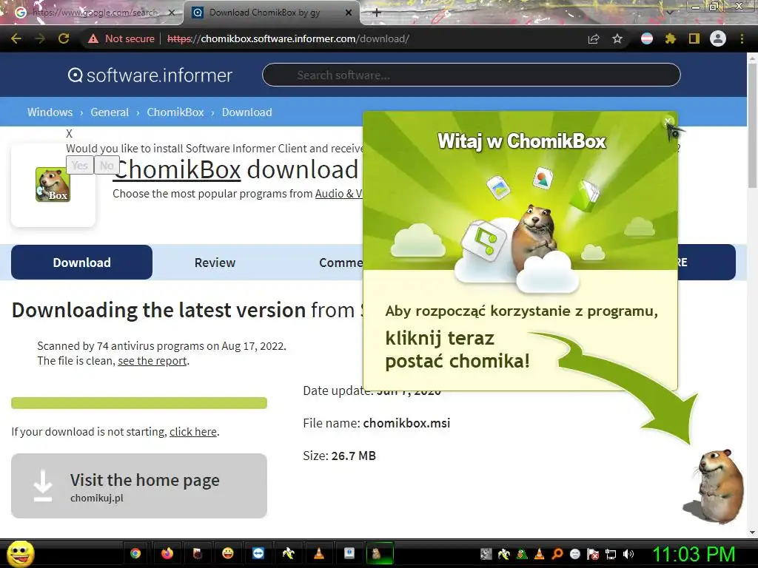The height and width of the screenshot is (568, 758).
Task: Click the VLC cone tray icon
Action: [x=540, y=554]
